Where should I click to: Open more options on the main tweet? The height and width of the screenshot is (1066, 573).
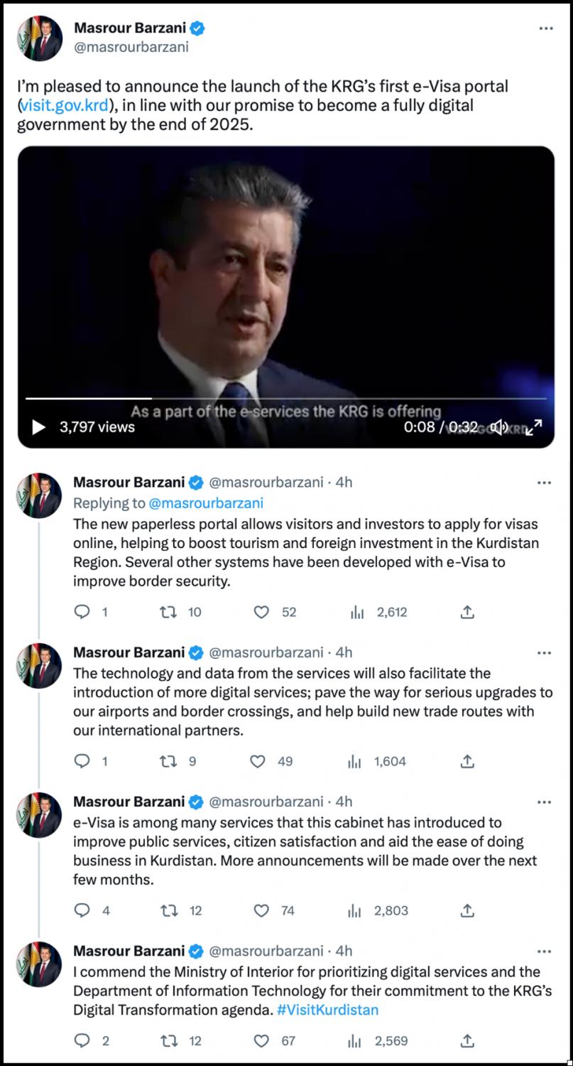pos(545,28)
